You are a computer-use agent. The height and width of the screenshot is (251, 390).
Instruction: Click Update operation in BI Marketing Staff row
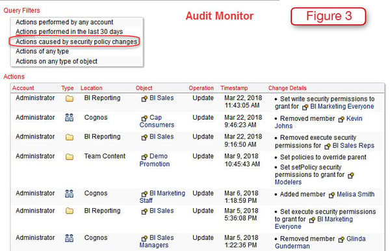(x=203, y=193)
